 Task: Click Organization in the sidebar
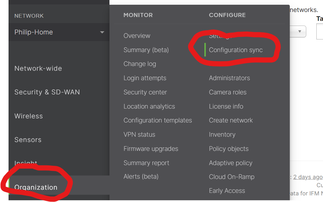36,187
